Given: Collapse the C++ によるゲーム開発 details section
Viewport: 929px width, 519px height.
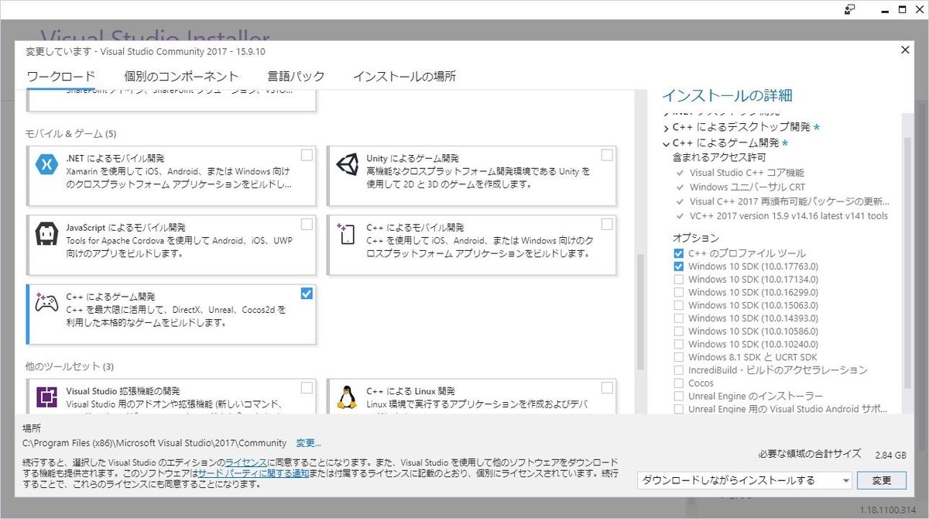Looking at the screenshot, I should pos(667,143).
